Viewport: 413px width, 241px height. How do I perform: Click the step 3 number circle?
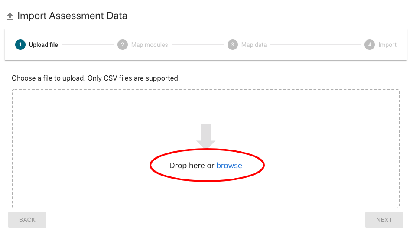(233, 45)
